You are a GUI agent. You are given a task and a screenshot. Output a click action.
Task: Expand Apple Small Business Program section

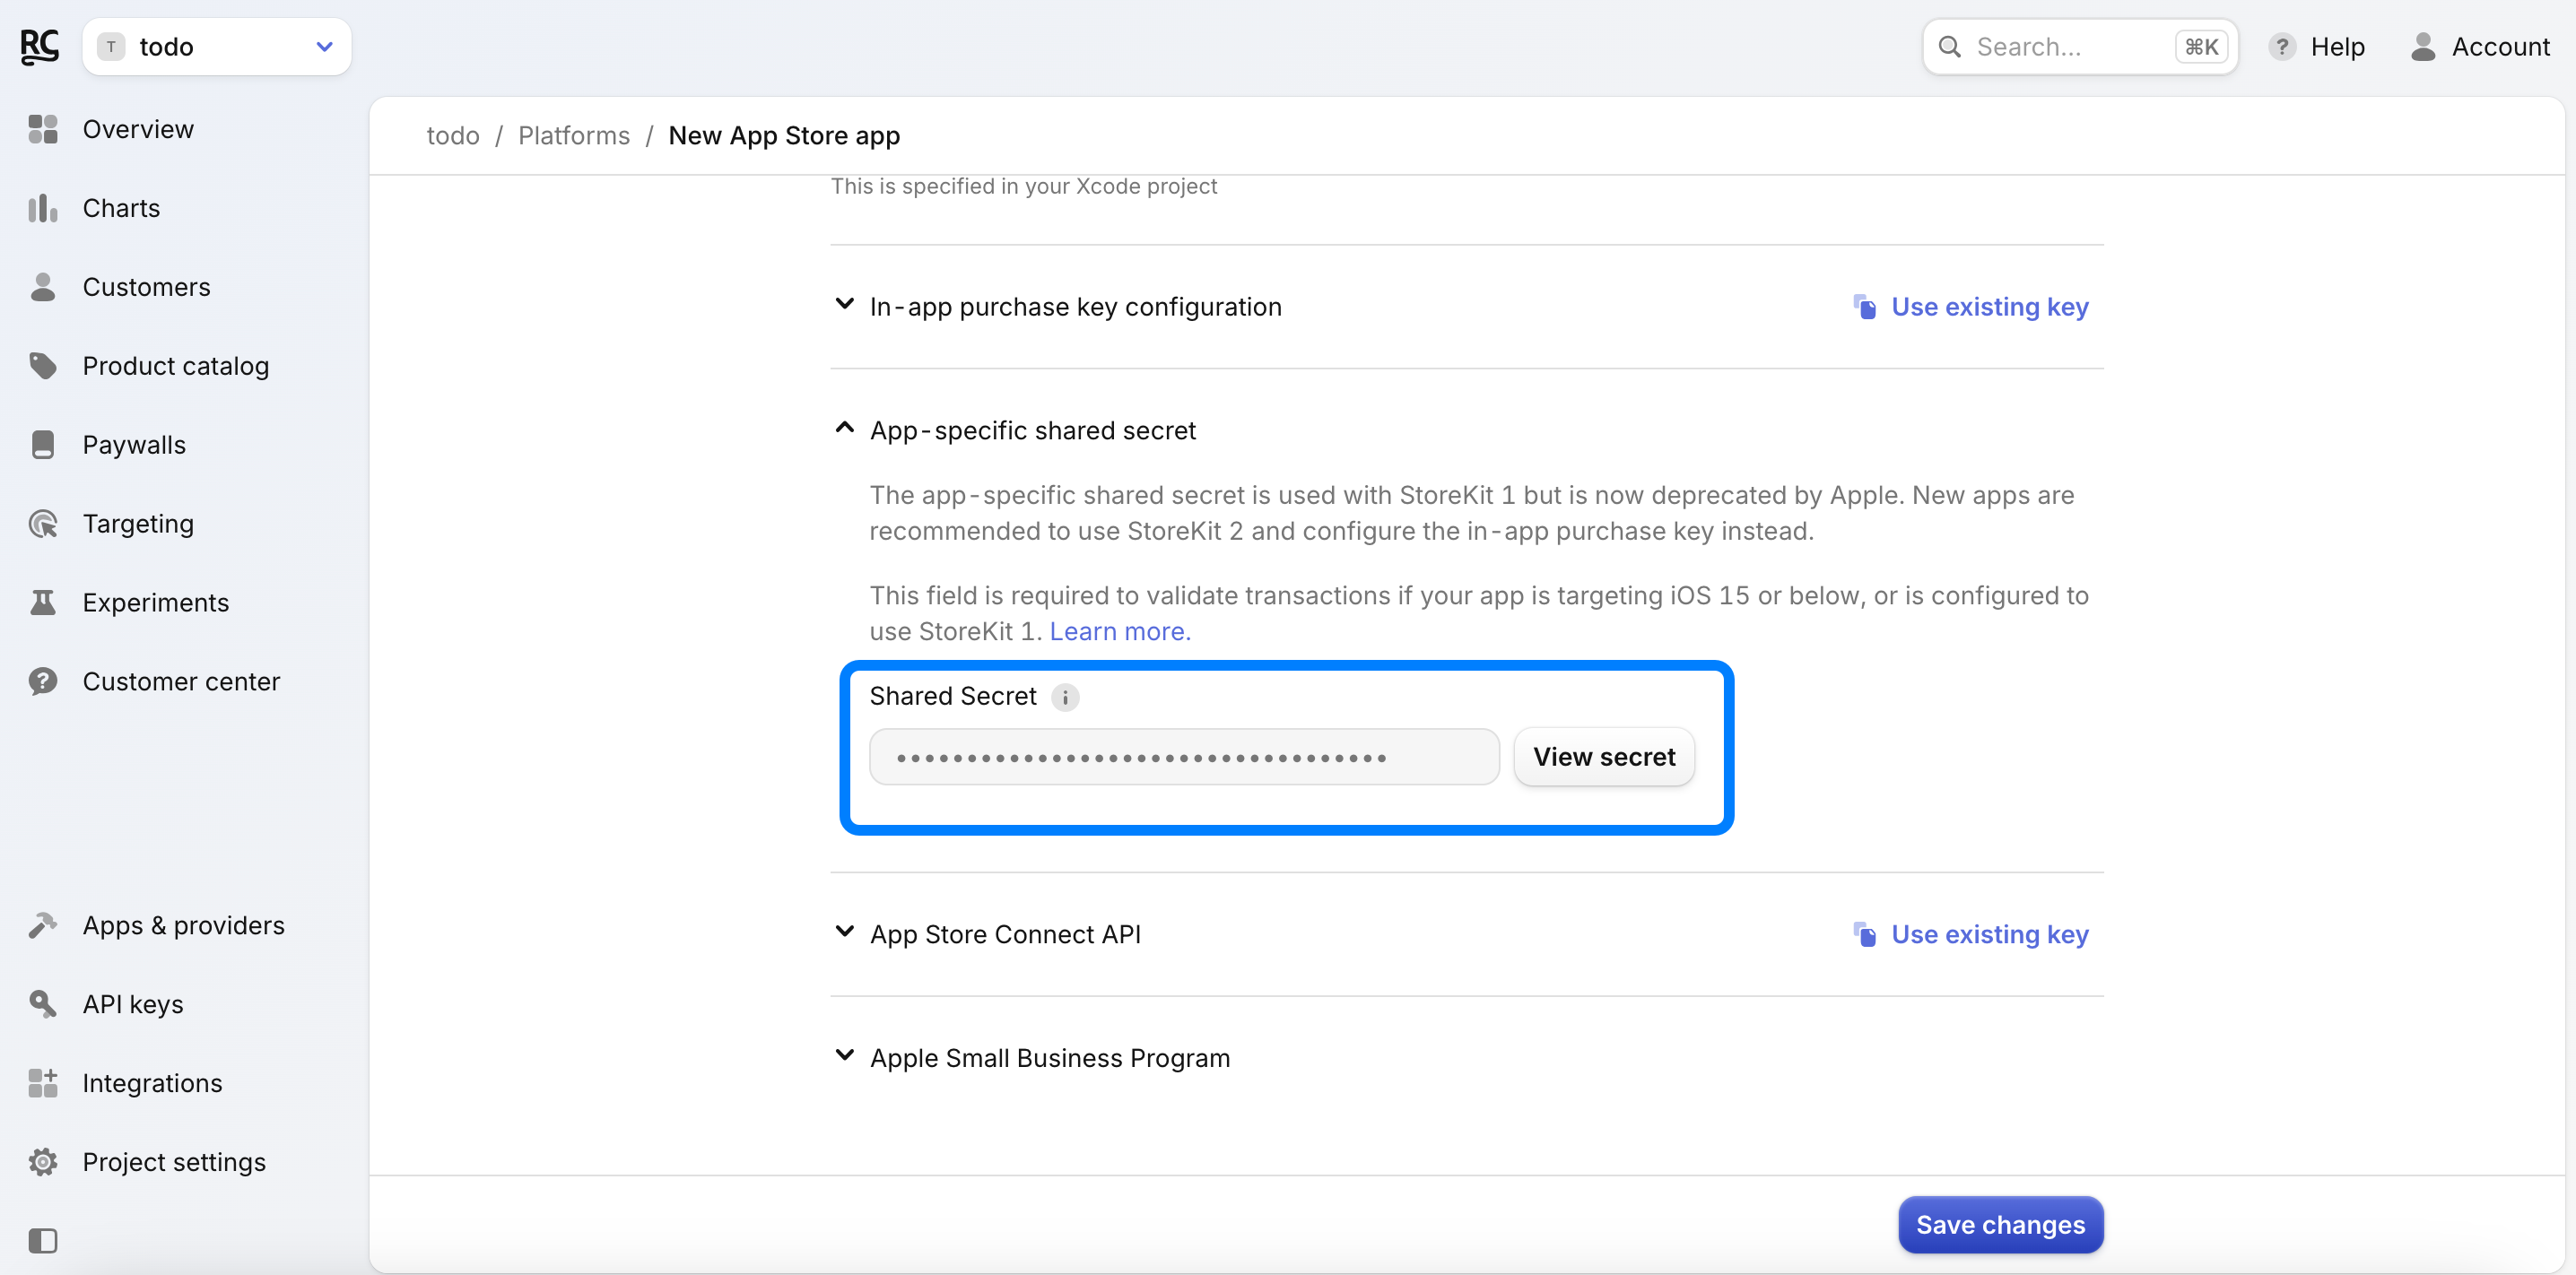click(1049, 1058)
